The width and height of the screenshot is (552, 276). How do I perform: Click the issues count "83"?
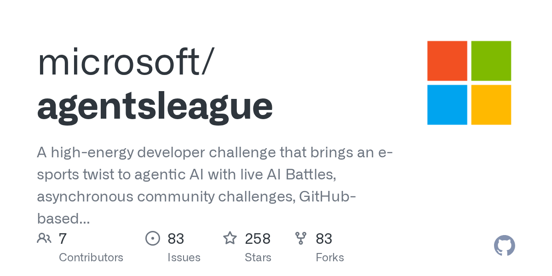click(x=176, y=239)
